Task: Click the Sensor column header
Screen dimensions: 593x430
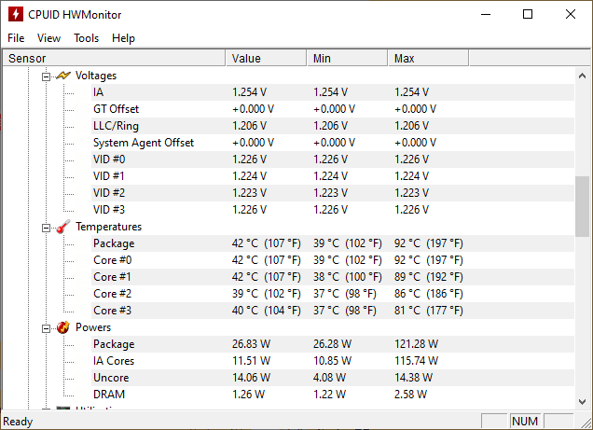Action: [x=114, y=58]
